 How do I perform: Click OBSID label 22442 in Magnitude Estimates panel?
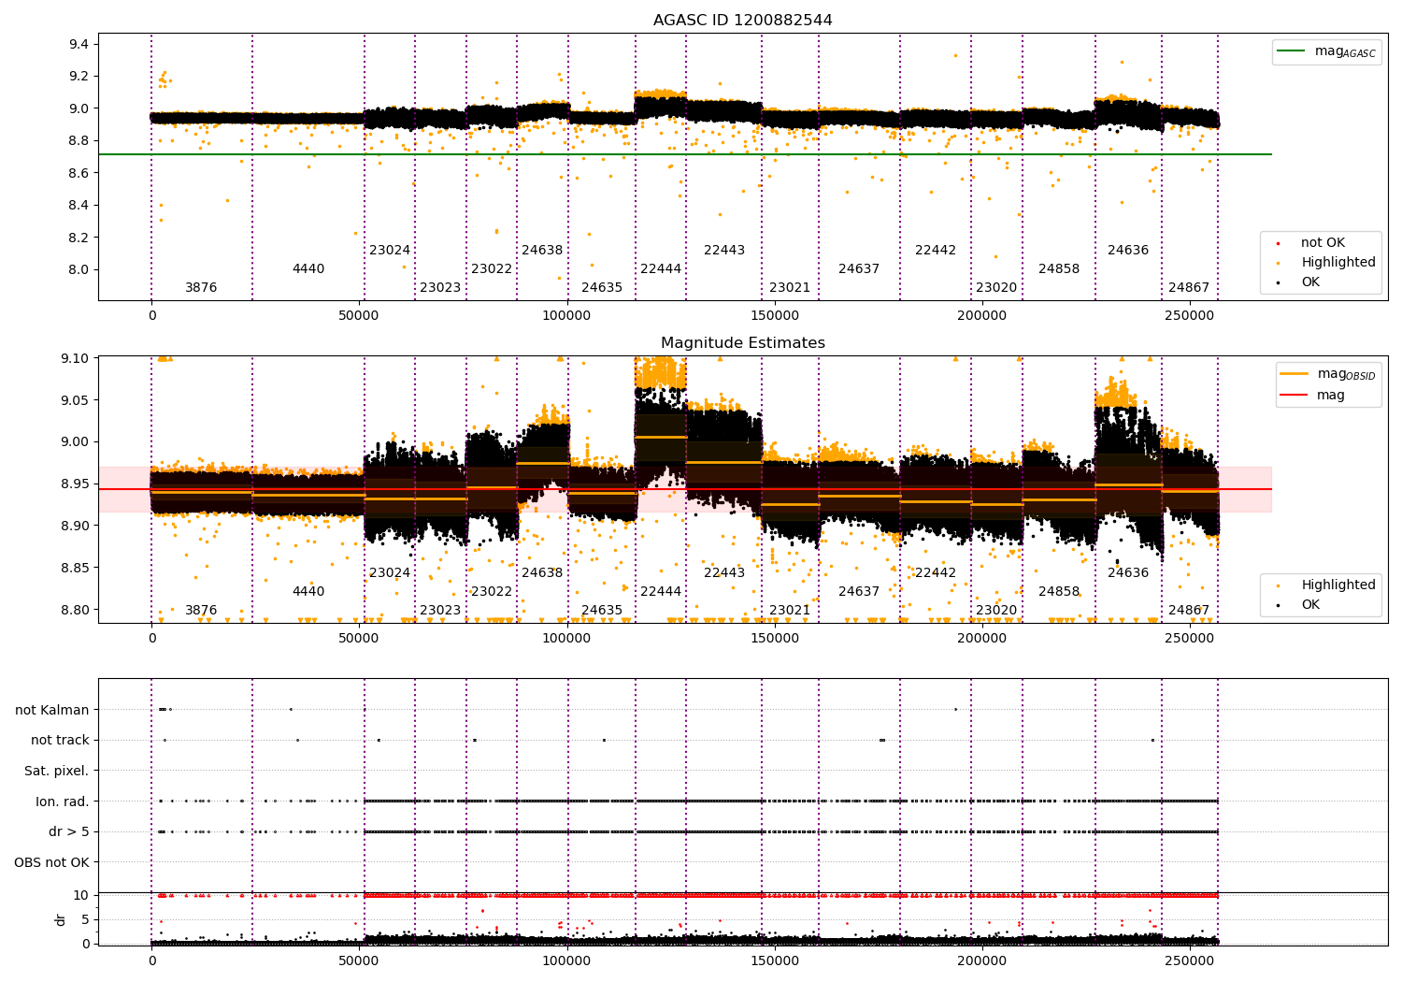tap(936, 573)
